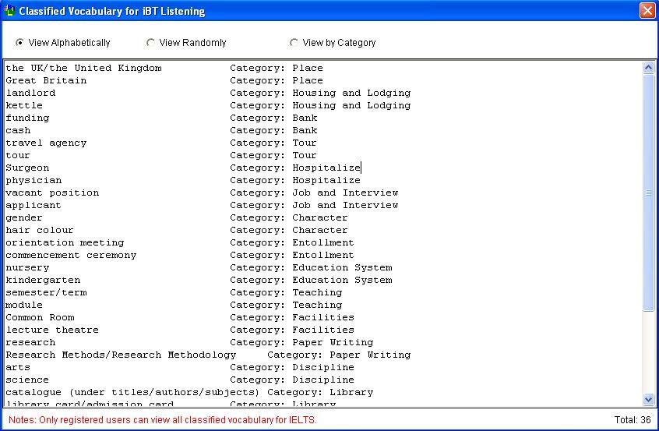Click the 'travel agency' entry
The height and width of the screenshot is (431, 659).
[46, 143]
